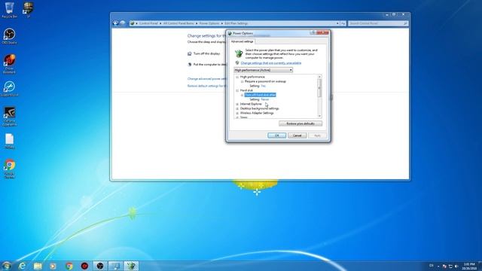Expand the Desktop background settings node

pos(237,108)
